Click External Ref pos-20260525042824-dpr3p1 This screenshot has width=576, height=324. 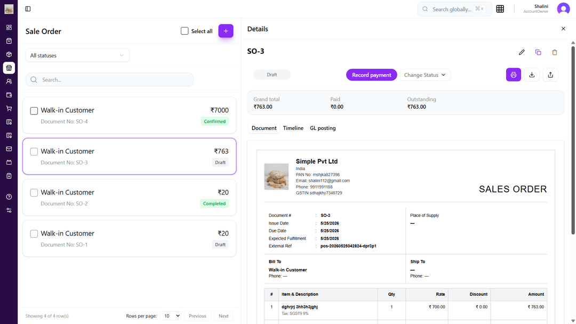point(348,246)
